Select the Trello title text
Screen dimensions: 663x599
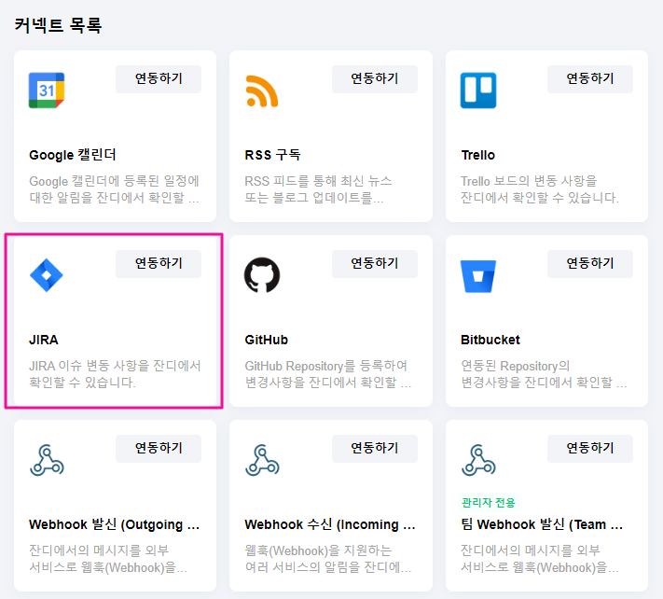(477, 155)
